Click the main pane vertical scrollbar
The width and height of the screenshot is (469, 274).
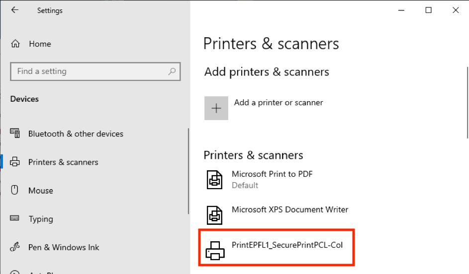click(468, 103)
